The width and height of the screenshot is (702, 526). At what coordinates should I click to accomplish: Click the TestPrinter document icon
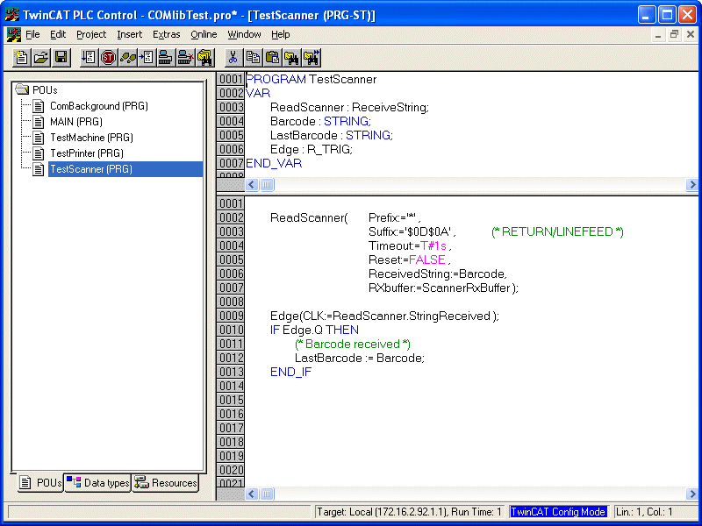[x=39, y=153]
